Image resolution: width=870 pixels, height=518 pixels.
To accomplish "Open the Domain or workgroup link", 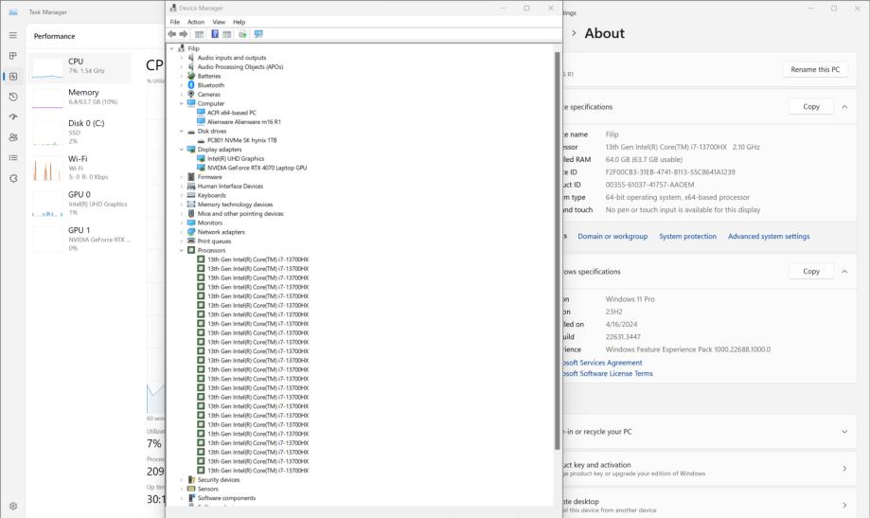I will pos(613,236).
